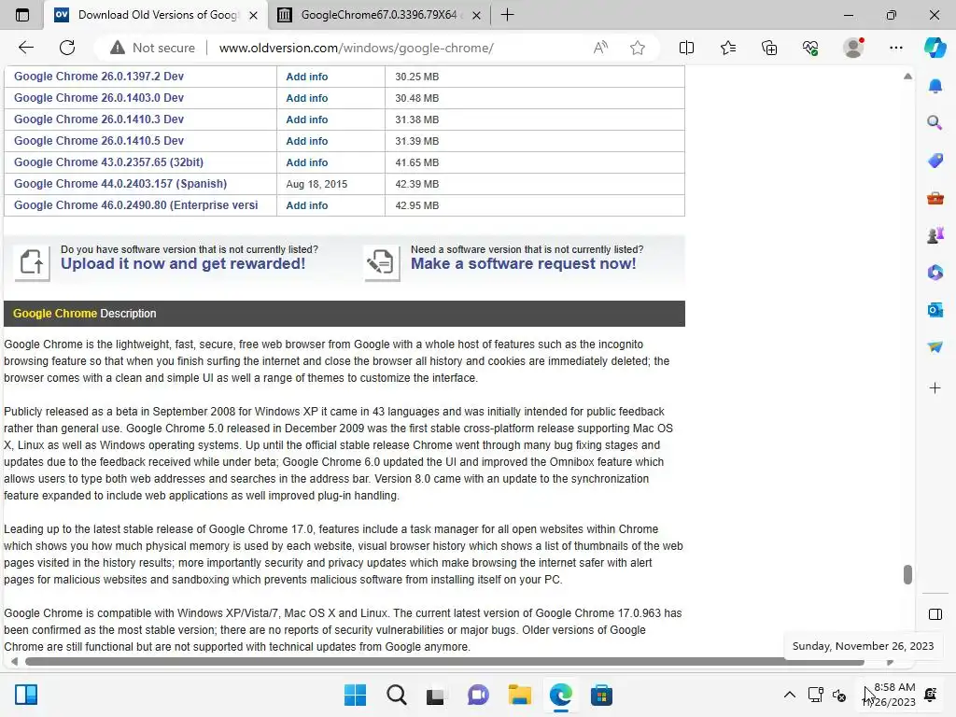Close the GoogleChrome67 tab
Screen dimensions: 956x717
pyautogui.click(x=477, y=15)
